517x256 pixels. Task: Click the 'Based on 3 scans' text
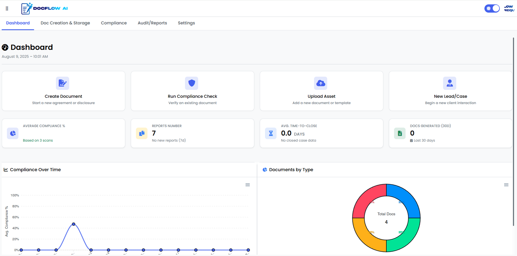pos(38,140)
